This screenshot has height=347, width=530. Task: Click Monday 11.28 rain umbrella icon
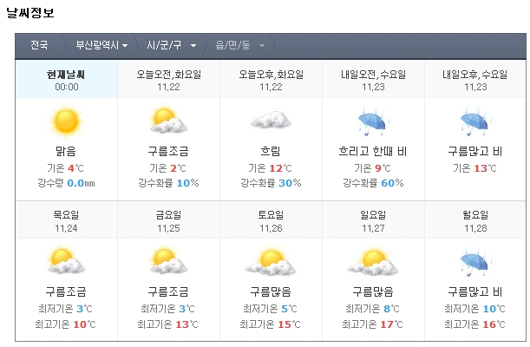click(x=475, y=261)
